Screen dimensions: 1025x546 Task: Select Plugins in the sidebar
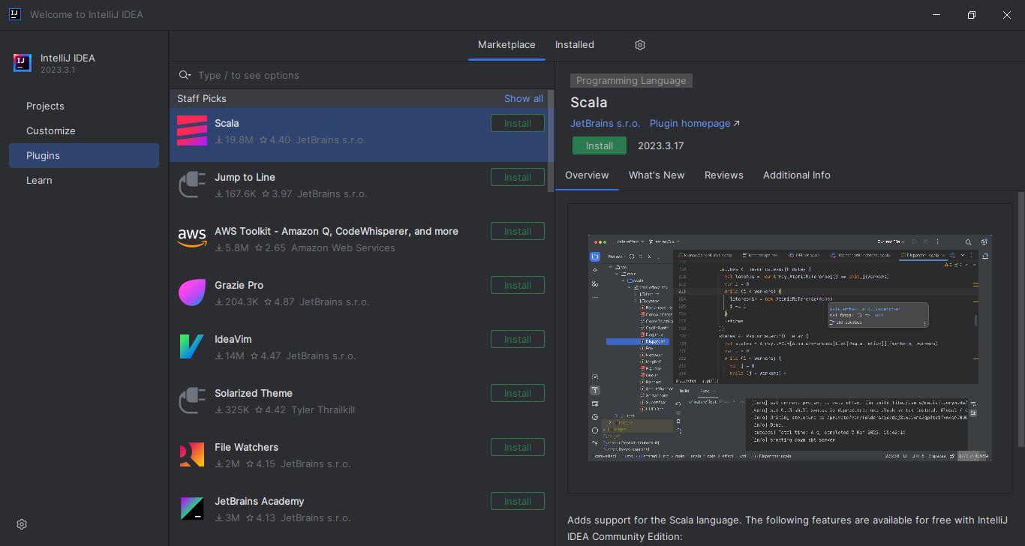point(84,155)
